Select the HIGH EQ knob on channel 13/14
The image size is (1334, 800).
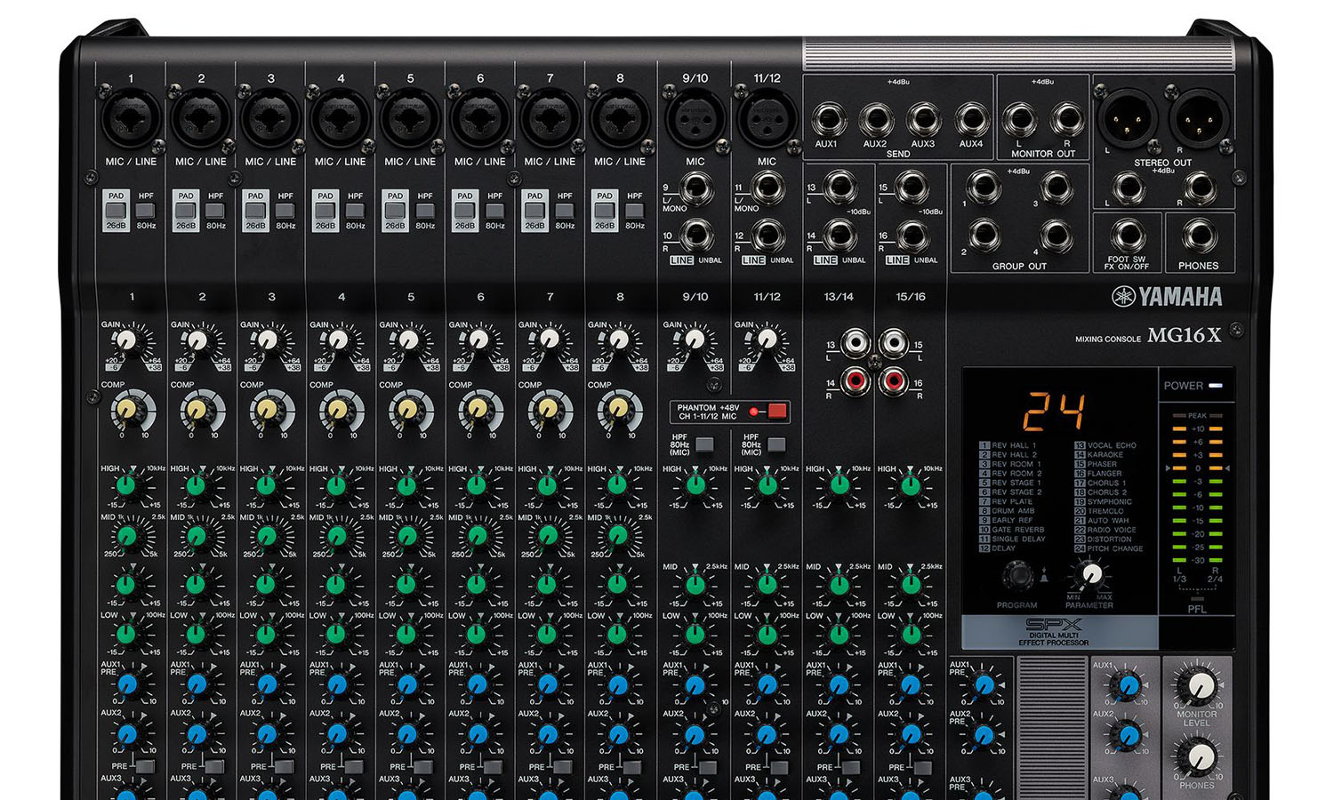click(839, 485)
